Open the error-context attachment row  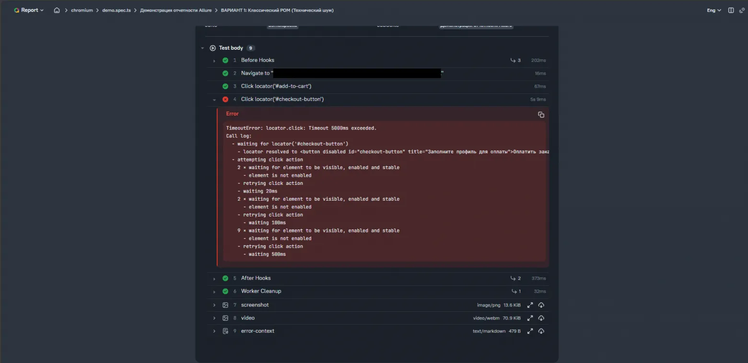[257, 330]
